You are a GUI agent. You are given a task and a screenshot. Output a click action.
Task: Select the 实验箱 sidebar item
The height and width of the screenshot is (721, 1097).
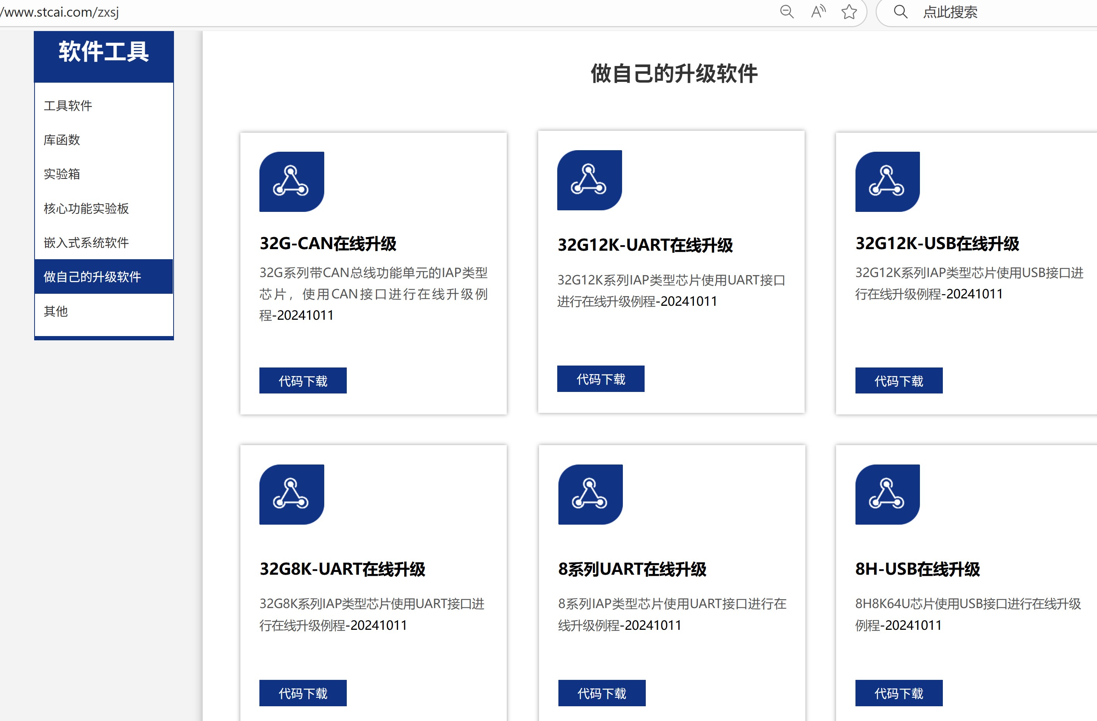pos(62,174)
